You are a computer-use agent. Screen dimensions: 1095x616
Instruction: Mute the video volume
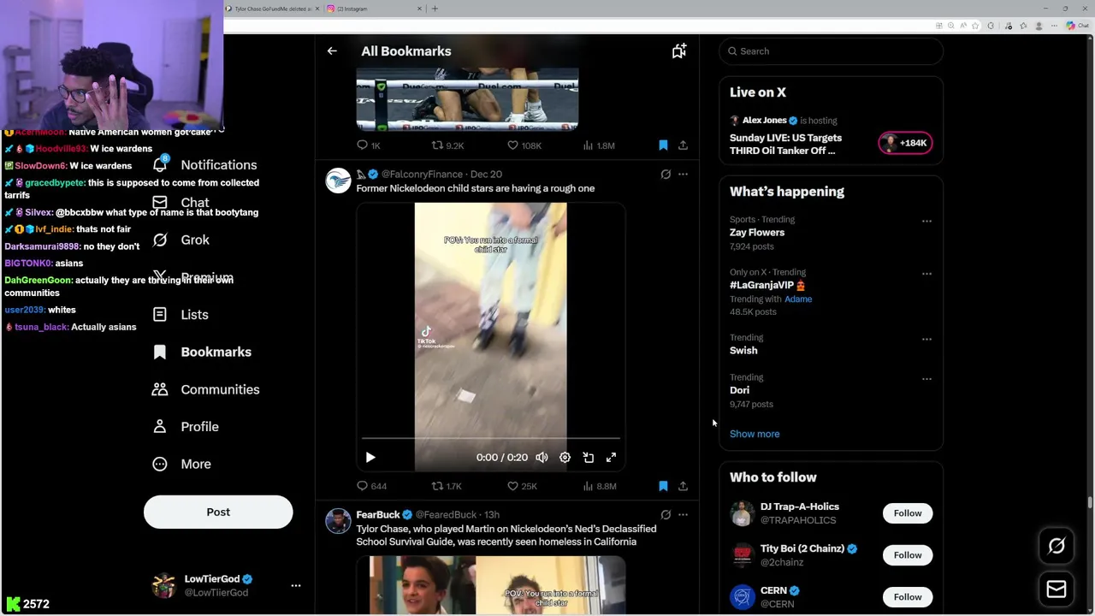coord(542,458)
